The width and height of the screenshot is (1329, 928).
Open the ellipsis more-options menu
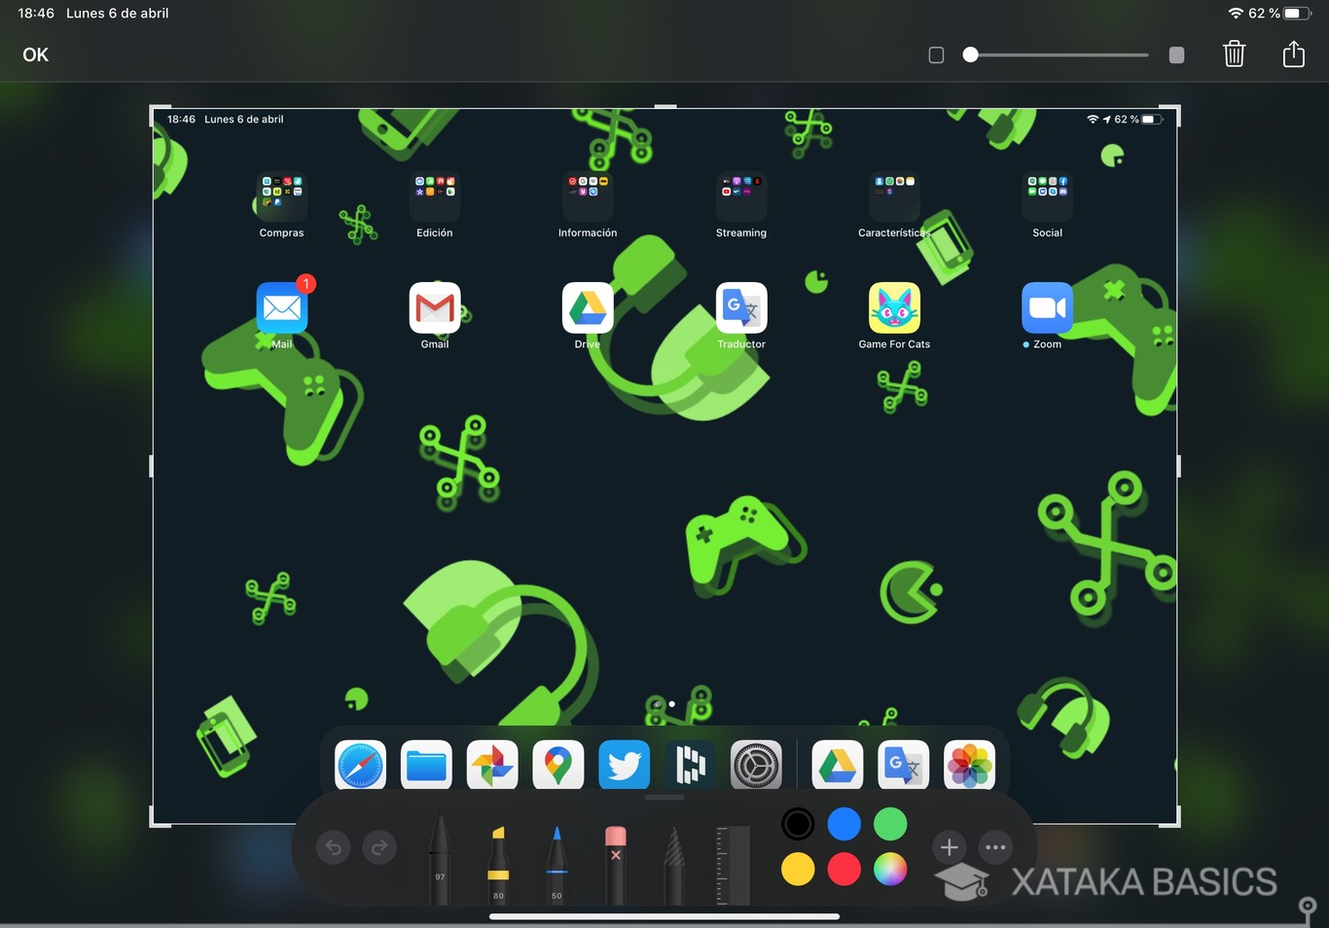(x=995, y=847)
